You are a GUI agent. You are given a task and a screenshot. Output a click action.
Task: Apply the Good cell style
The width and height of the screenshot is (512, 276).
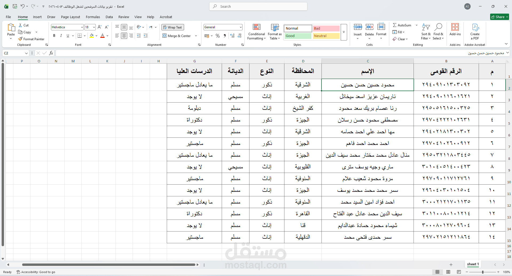tap(297, 36)
